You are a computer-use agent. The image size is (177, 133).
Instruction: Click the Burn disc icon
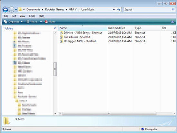pos(46,22)
